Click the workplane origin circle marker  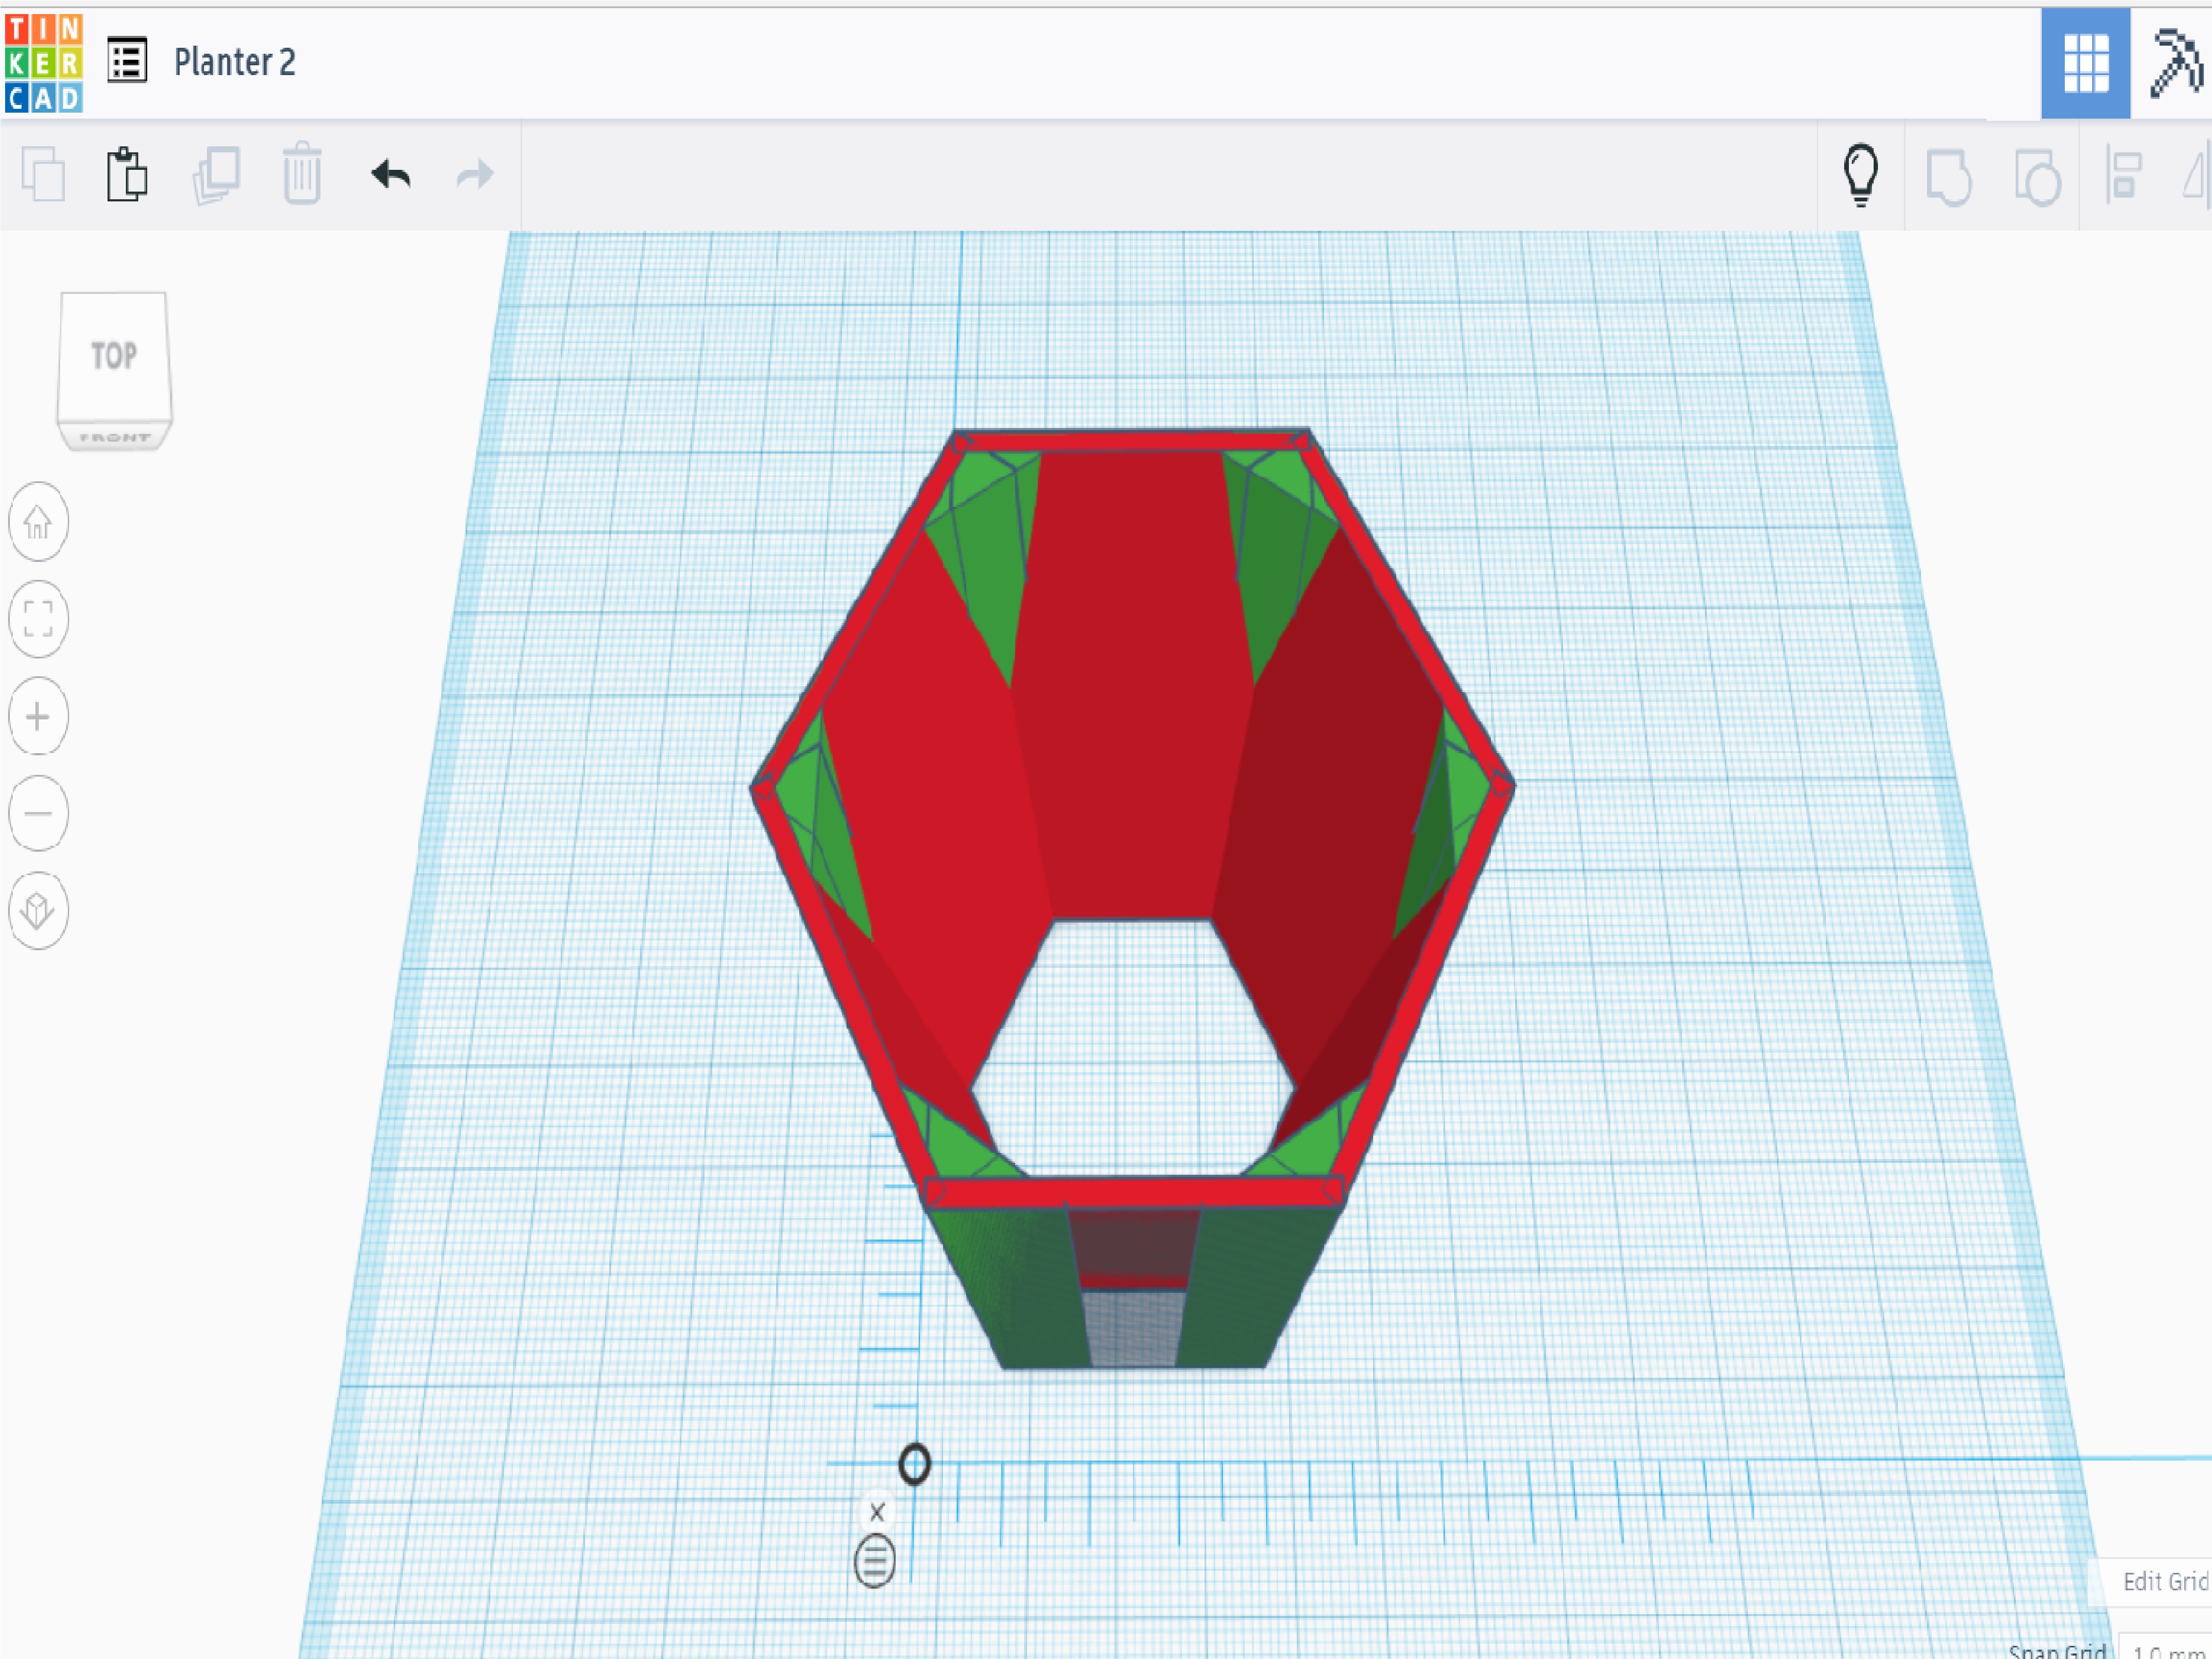coord(914,1464)
